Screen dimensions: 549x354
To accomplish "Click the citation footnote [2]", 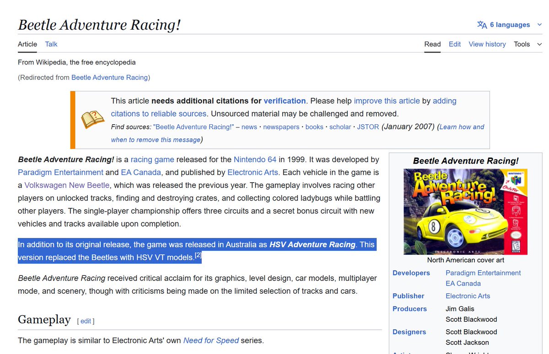I will (x=198, y=256).
